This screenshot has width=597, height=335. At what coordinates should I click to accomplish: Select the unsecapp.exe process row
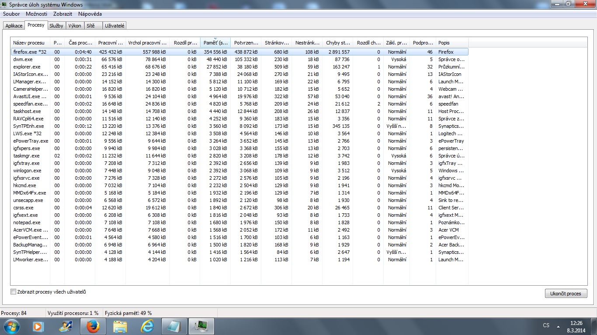tap(239, 200)
